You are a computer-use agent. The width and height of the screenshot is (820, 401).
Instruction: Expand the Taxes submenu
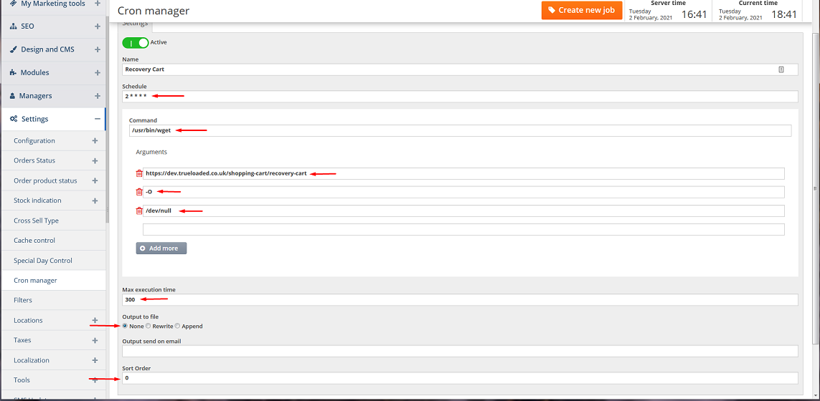click(x=95, y=340)
